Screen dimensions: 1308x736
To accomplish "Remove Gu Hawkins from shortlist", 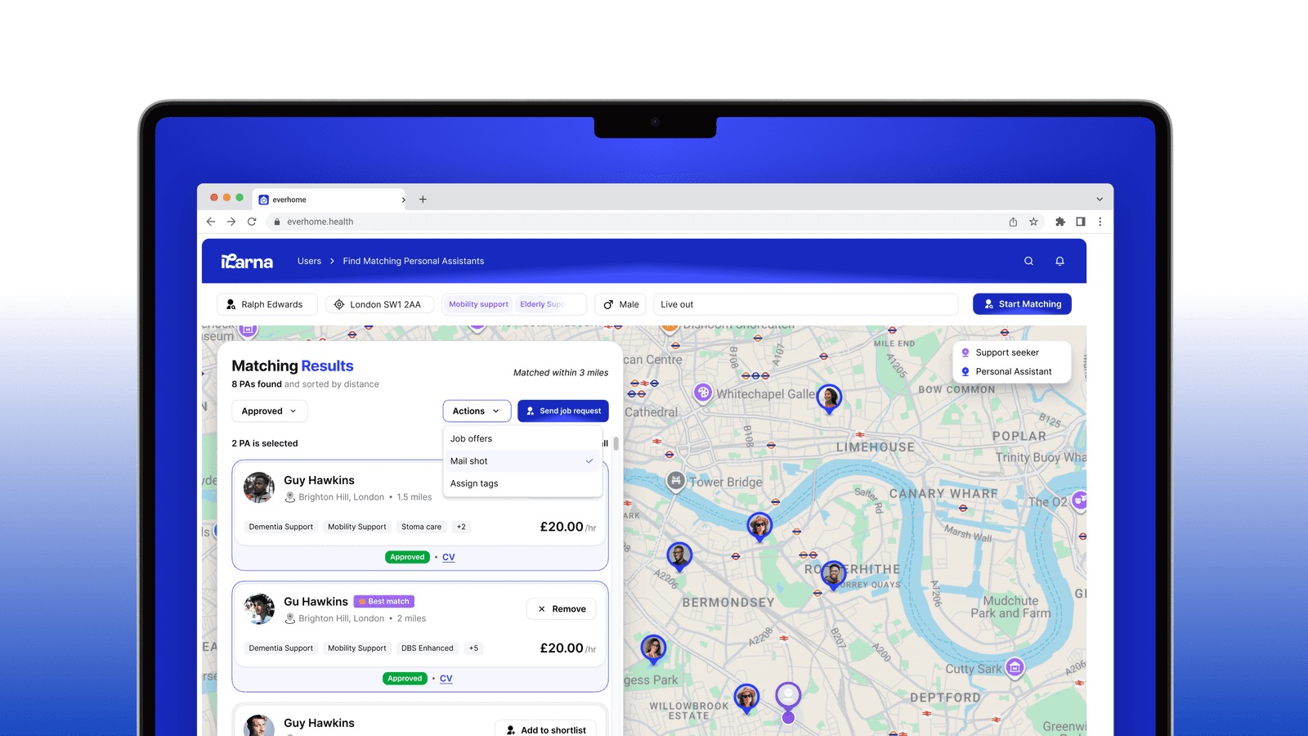I will 562,609.
